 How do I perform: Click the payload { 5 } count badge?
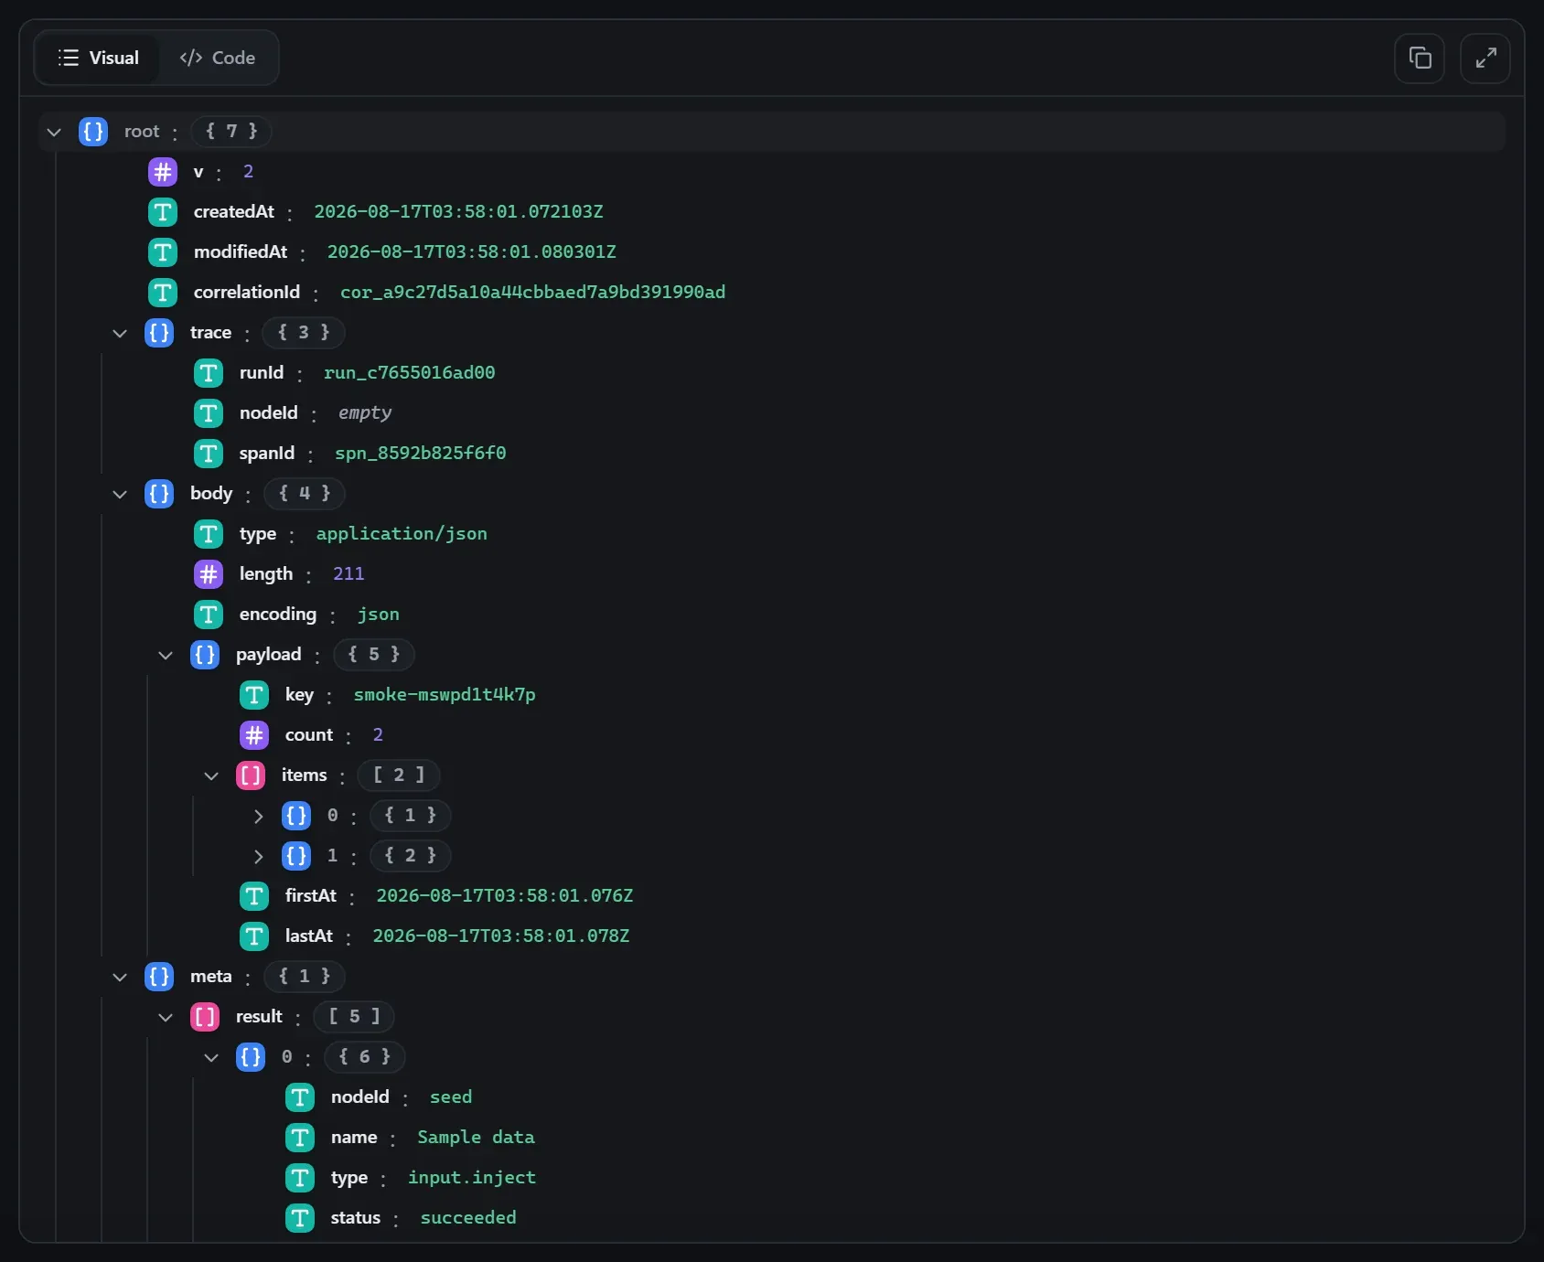pos(374,655)
